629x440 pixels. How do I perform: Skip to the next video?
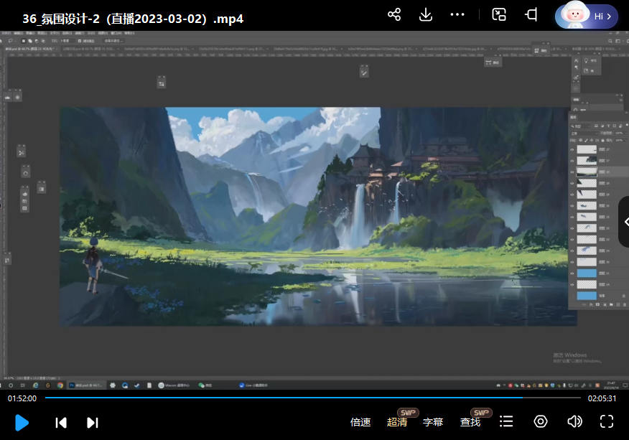point(92,423)
